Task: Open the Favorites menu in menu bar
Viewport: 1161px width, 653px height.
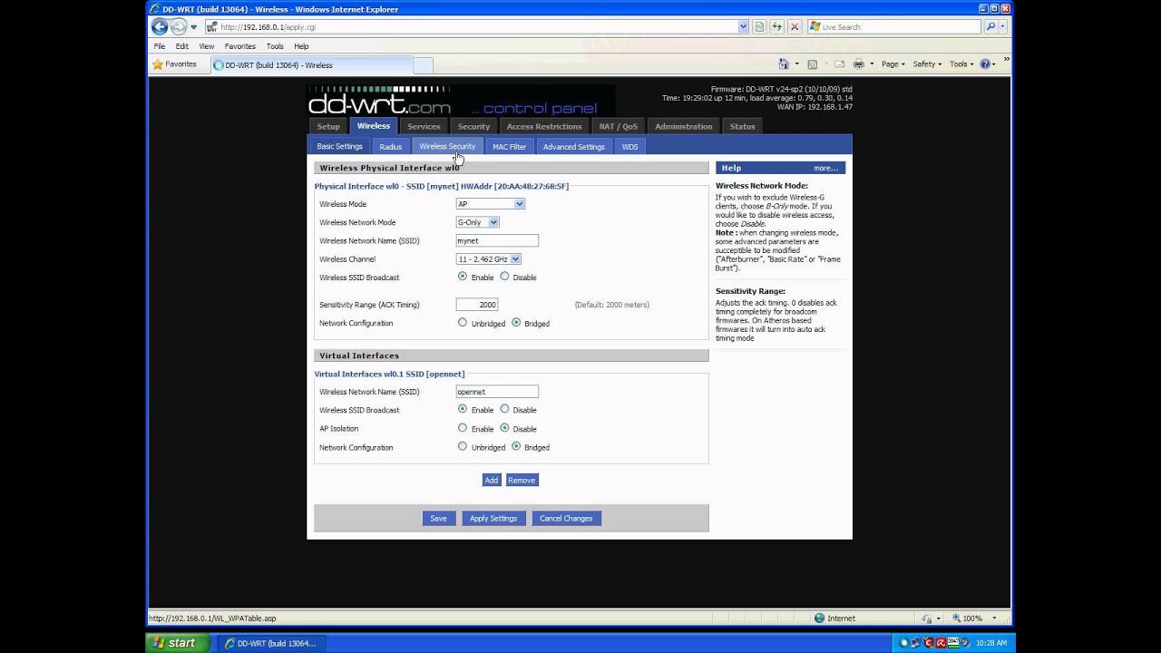Action: point(240,46)
